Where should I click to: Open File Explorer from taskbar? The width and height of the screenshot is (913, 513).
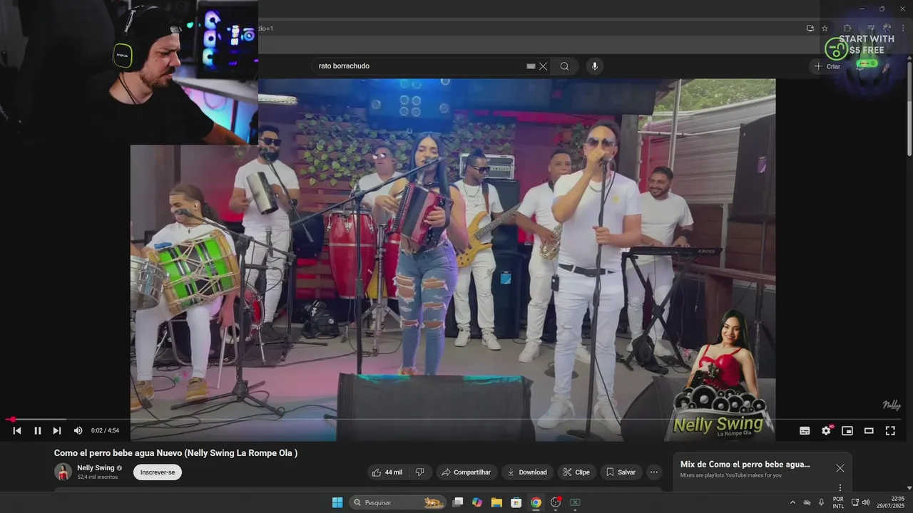pyautogui.click(x=496, y=502)
